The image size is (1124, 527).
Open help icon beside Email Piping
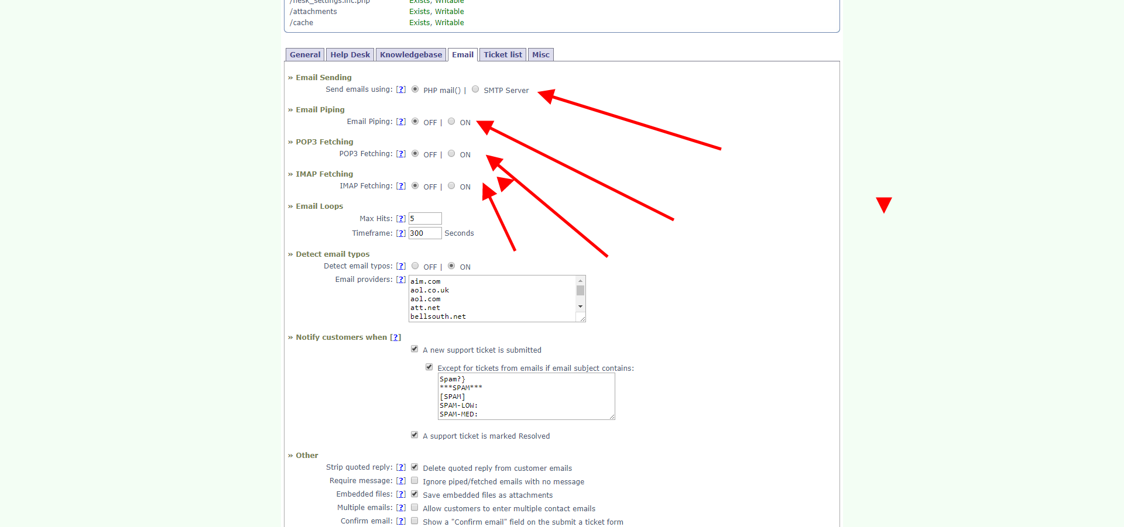(x=400, y=122)
